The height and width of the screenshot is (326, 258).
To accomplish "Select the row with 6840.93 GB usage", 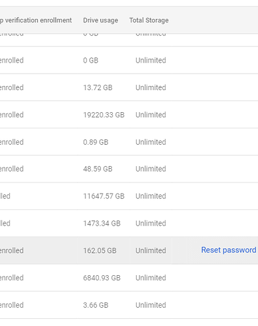I will (x=129, y=278).
